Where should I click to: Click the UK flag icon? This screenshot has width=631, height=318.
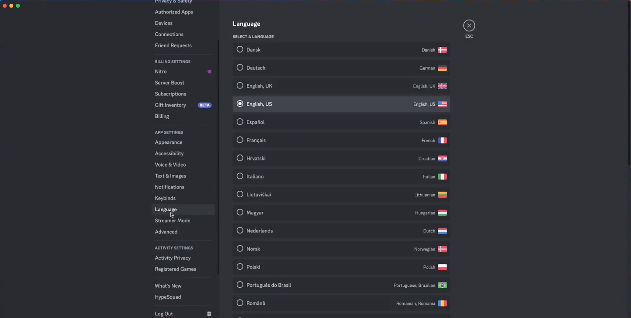pyautogui.click(x=442, y=86)
